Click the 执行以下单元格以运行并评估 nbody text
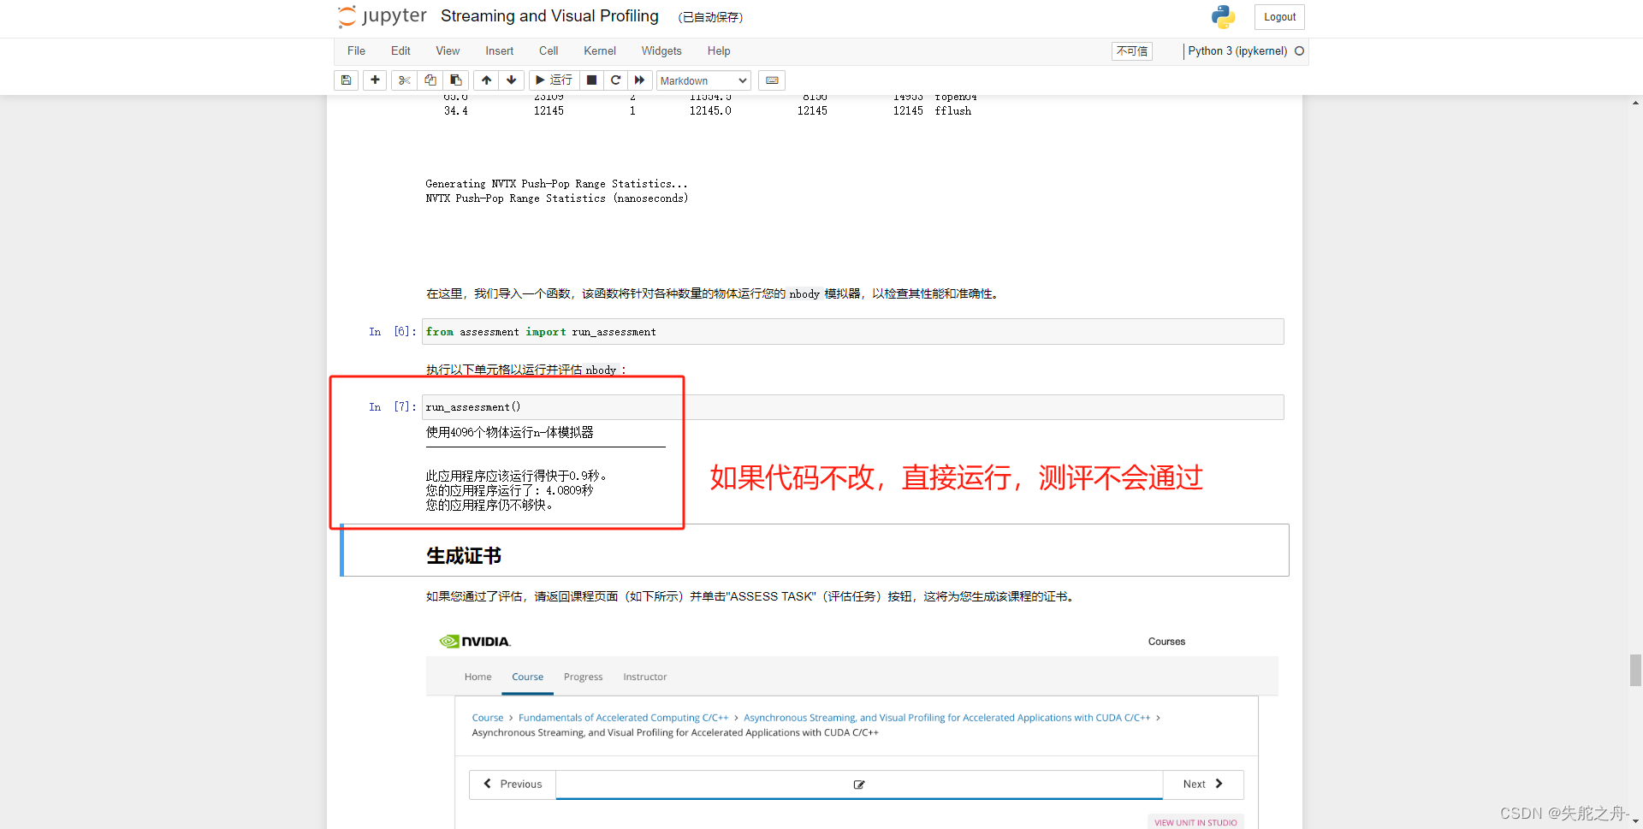The image size is (1643, 829). (x=526, y=370)
